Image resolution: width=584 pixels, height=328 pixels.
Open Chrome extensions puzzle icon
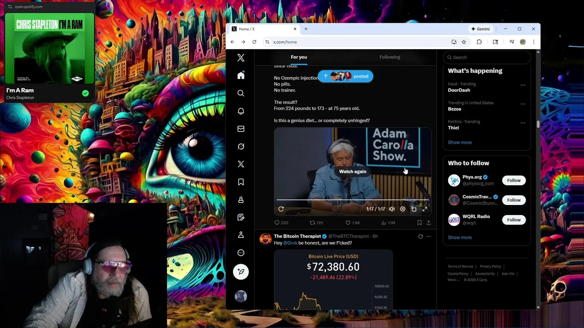(479, 42)
